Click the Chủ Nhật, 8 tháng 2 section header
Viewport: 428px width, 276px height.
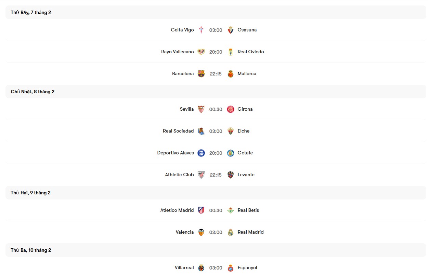(x=33, y=91)
